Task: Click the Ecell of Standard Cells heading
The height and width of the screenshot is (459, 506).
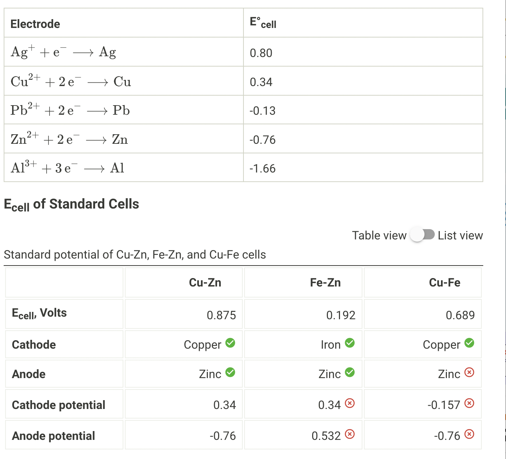Action: (x=71, y=204)
